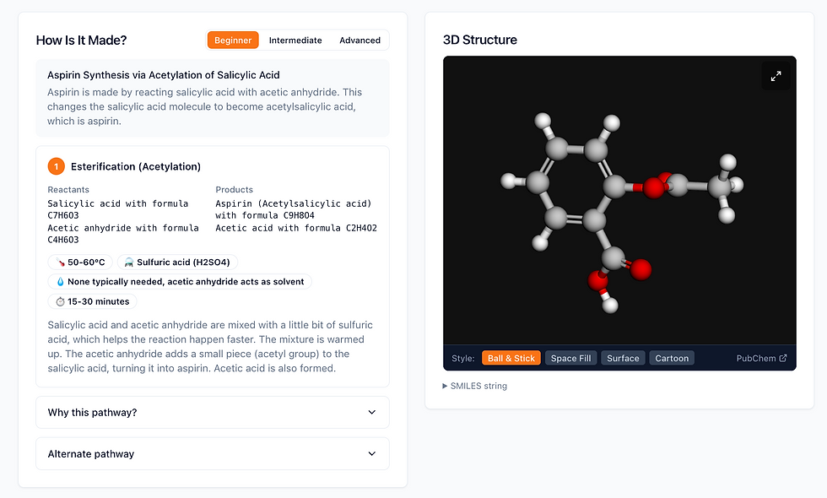Expand the Why this pathway? section

pyautogui.click(x=213, y=413)
